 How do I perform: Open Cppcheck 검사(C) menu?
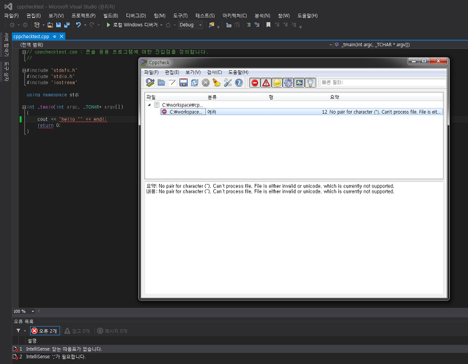coord(215,72)
